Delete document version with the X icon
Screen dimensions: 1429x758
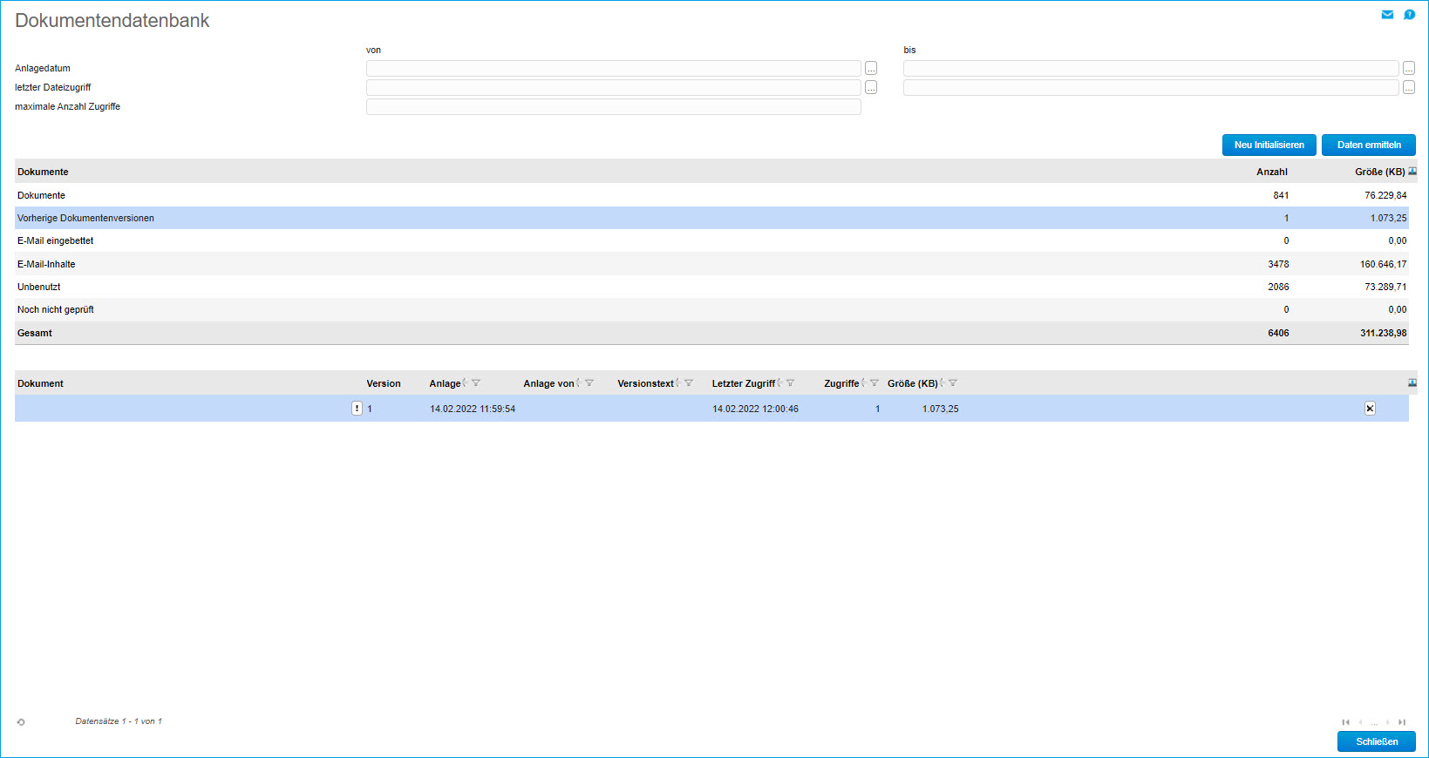1370,409
